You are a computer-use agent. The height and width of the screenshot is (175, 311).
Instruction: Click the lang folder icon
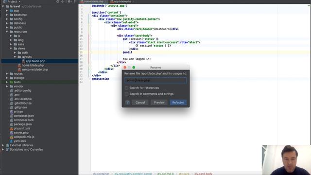16,40
